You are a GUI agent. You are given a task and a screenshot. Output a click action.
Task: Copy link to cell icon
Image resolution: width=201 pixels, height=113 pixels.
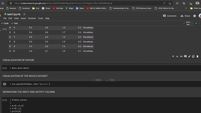coord(181,56)
